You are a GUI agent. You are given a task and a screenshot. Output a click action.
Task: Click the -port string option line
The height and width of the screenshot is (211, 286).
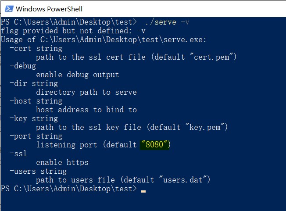tap(36, 136)
